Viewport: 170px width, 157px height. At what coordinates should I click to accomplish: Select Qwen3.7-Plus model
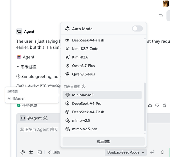pyautogui.click(x=102, y=66)
